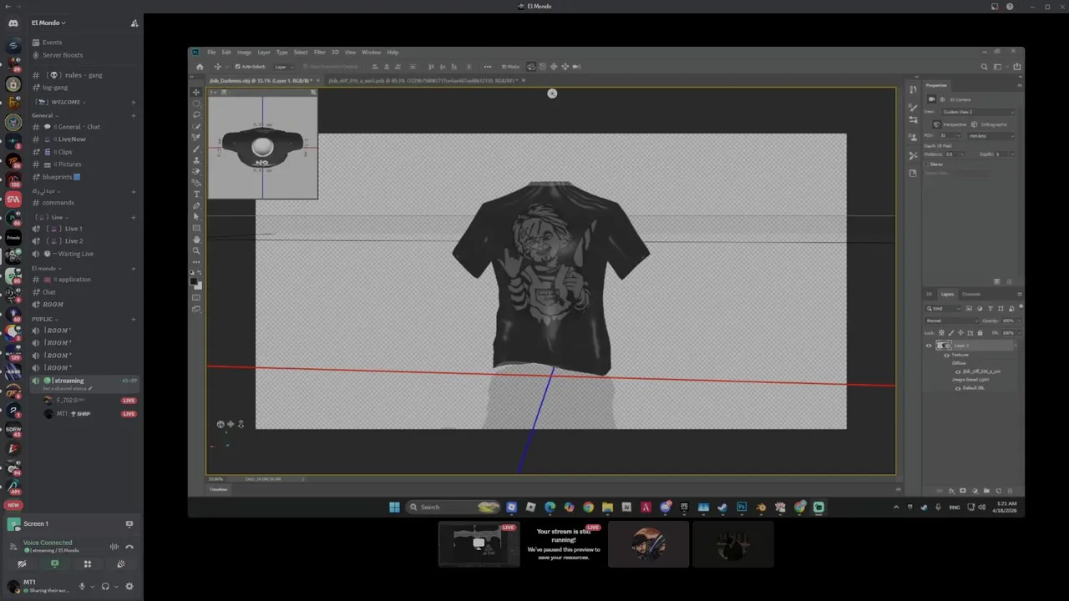Click Steam icon in streamed taskbar
The width and height of the screenshot is (1069, 601).
pyautogui.click(x=722, y=507)
